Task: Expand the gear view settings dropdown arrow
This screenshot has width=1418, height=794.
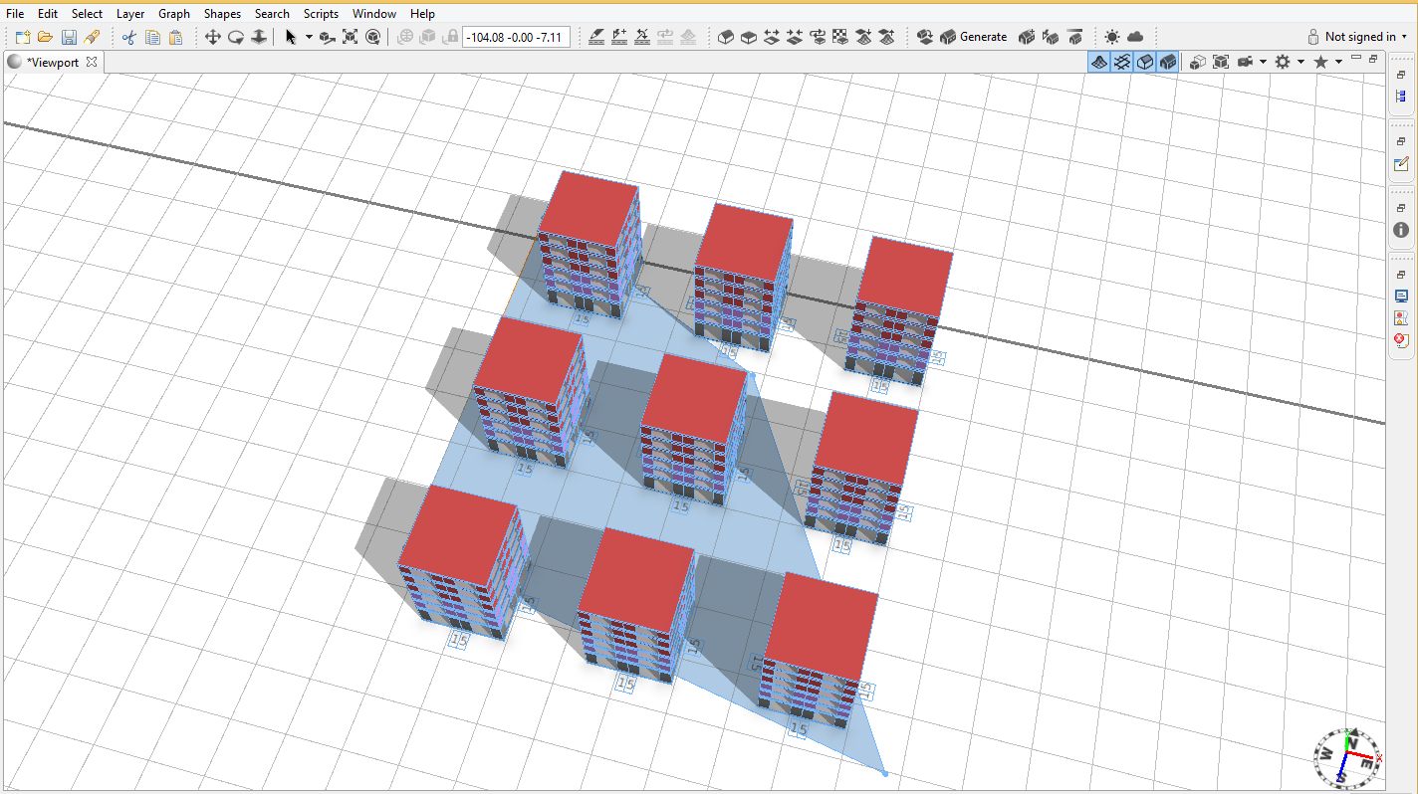Action: [1300, 62]
